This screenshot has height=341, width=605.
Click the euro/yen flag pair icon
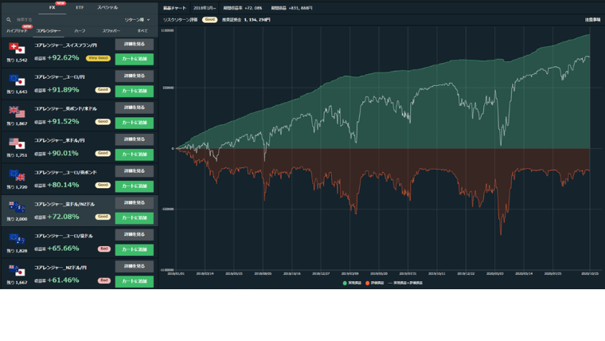pyautogui.click(x=18, y=80)
